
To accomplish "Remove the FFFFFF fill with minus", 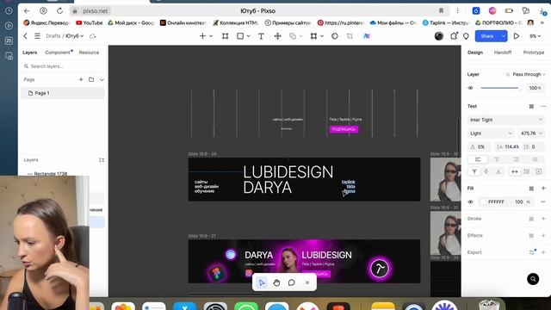I will pyautogui.click(x=543, y=201).
